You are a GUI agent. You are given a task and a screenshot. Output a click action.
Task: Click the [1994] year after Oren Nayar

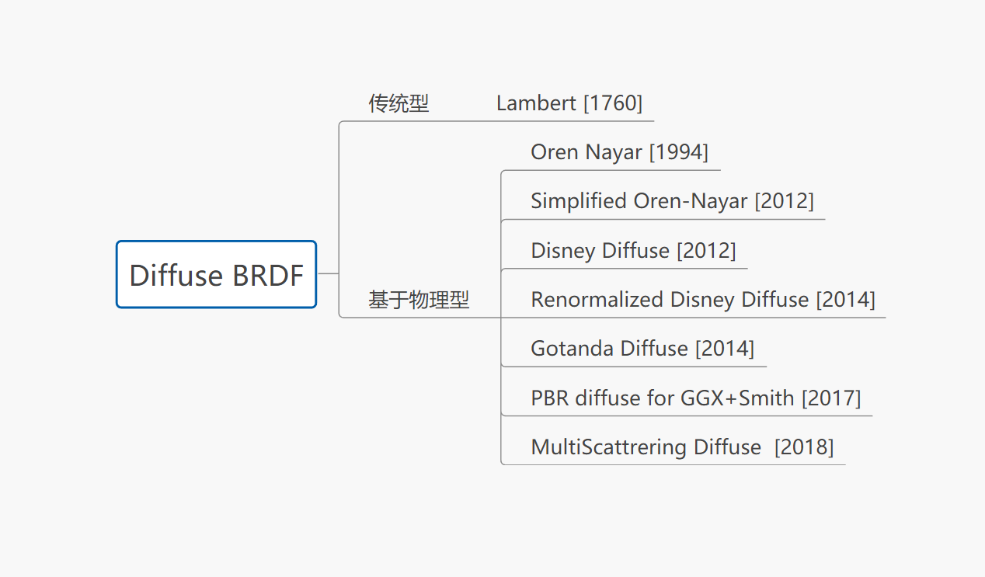pos(678,152)
